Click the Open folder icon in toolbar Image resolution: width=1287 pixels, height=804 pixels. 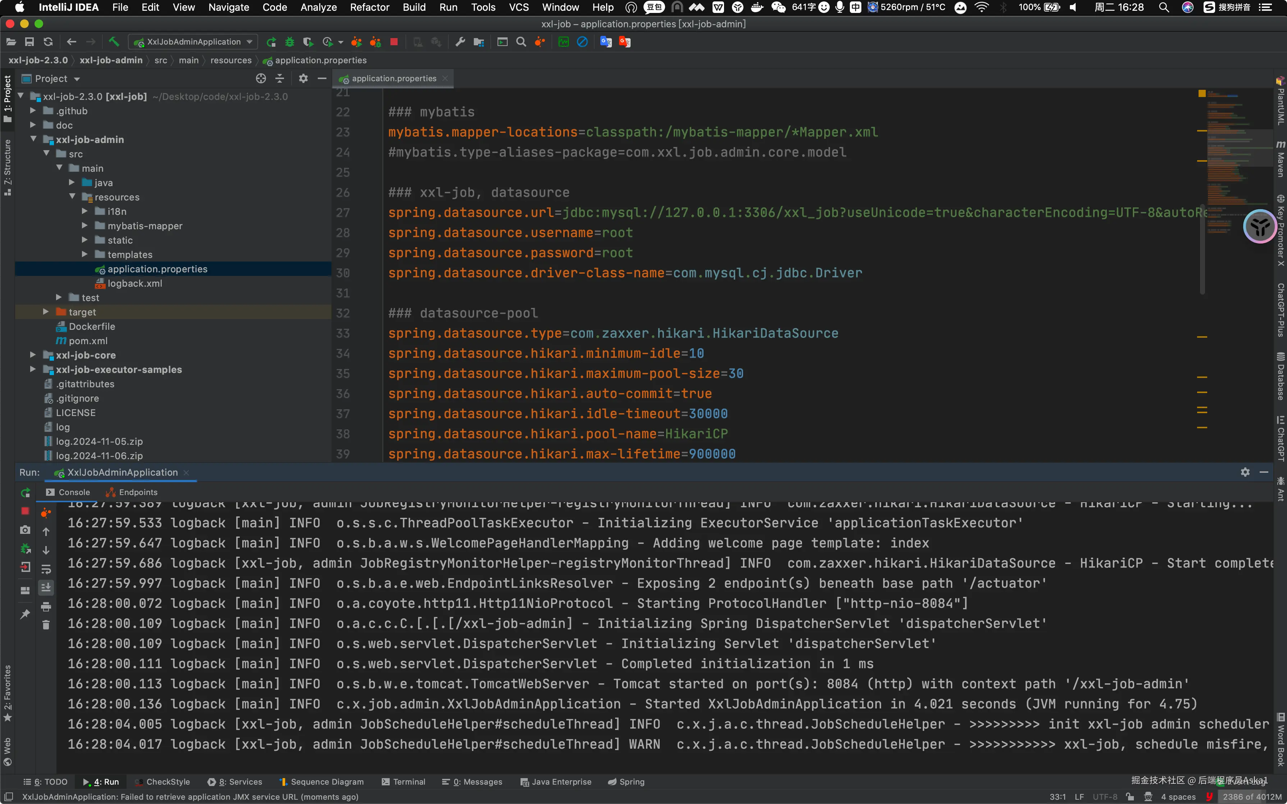coord(11,41)
